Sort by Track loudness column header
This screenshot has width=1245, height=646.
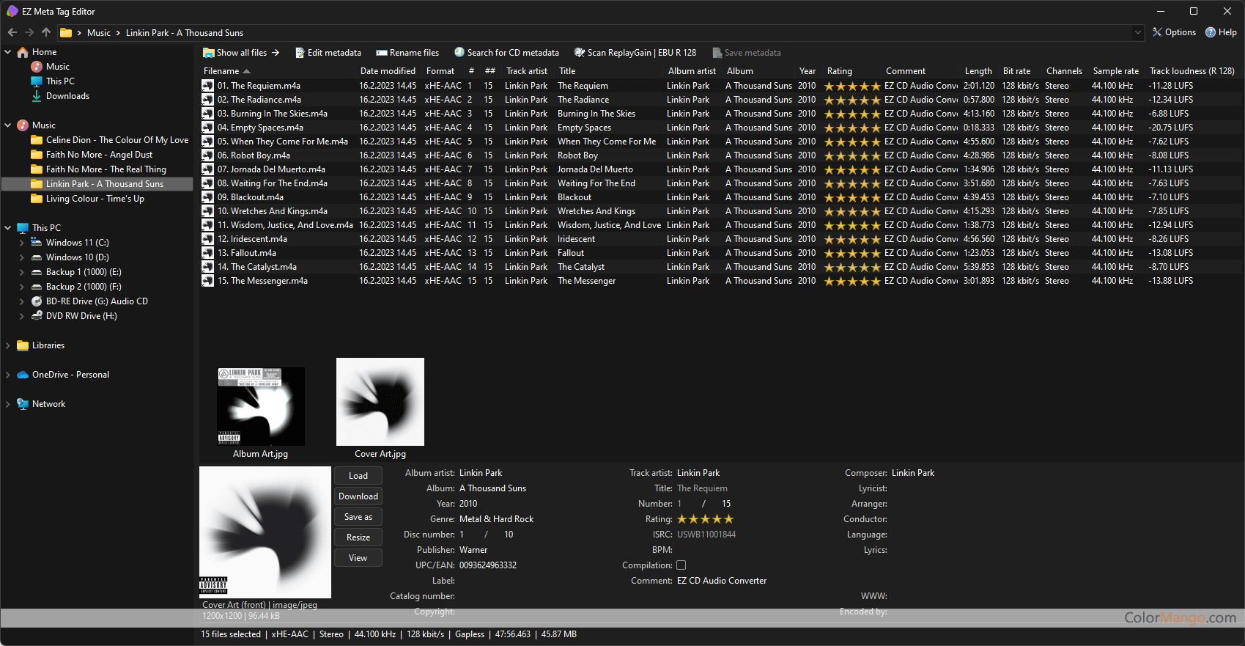1192,71
